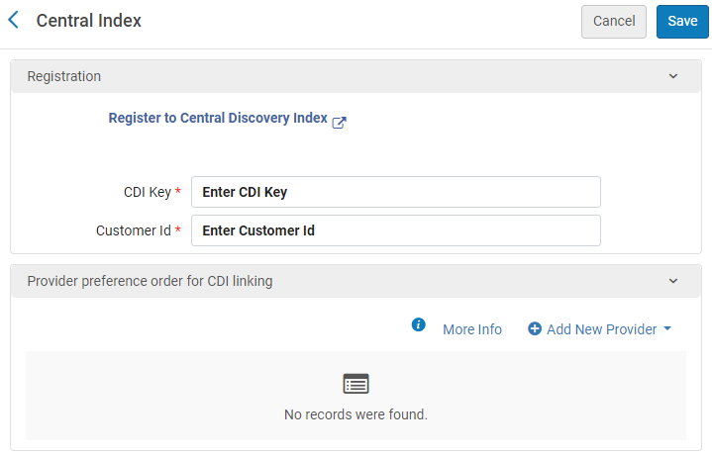Collapse the Provider preference order section chevron
Image resolution: width=712 pixels, height=456 pixels.
(673, 281)
